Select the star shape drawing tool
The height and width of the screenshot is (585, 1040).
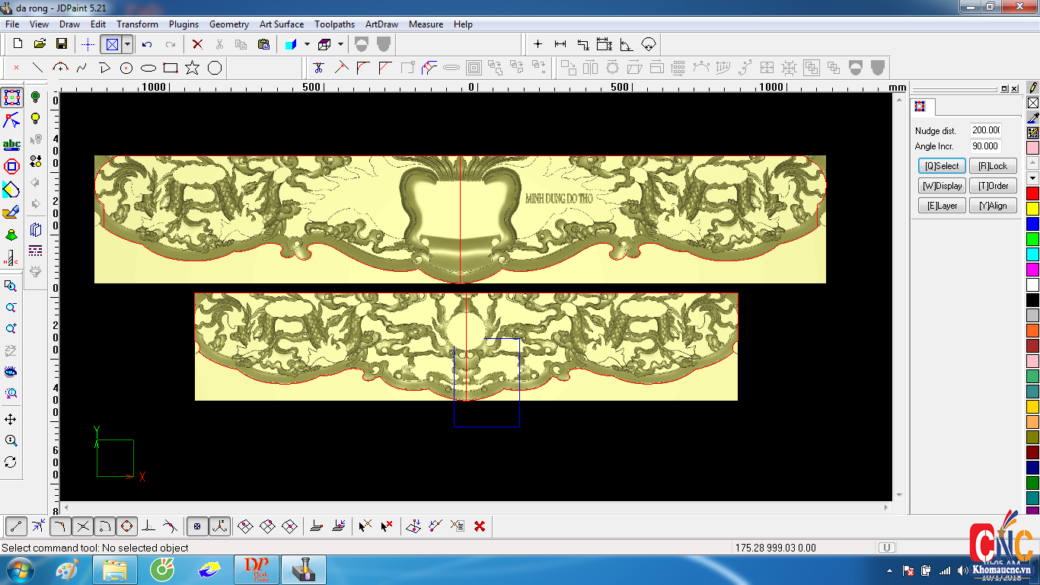tap(193, 68)
